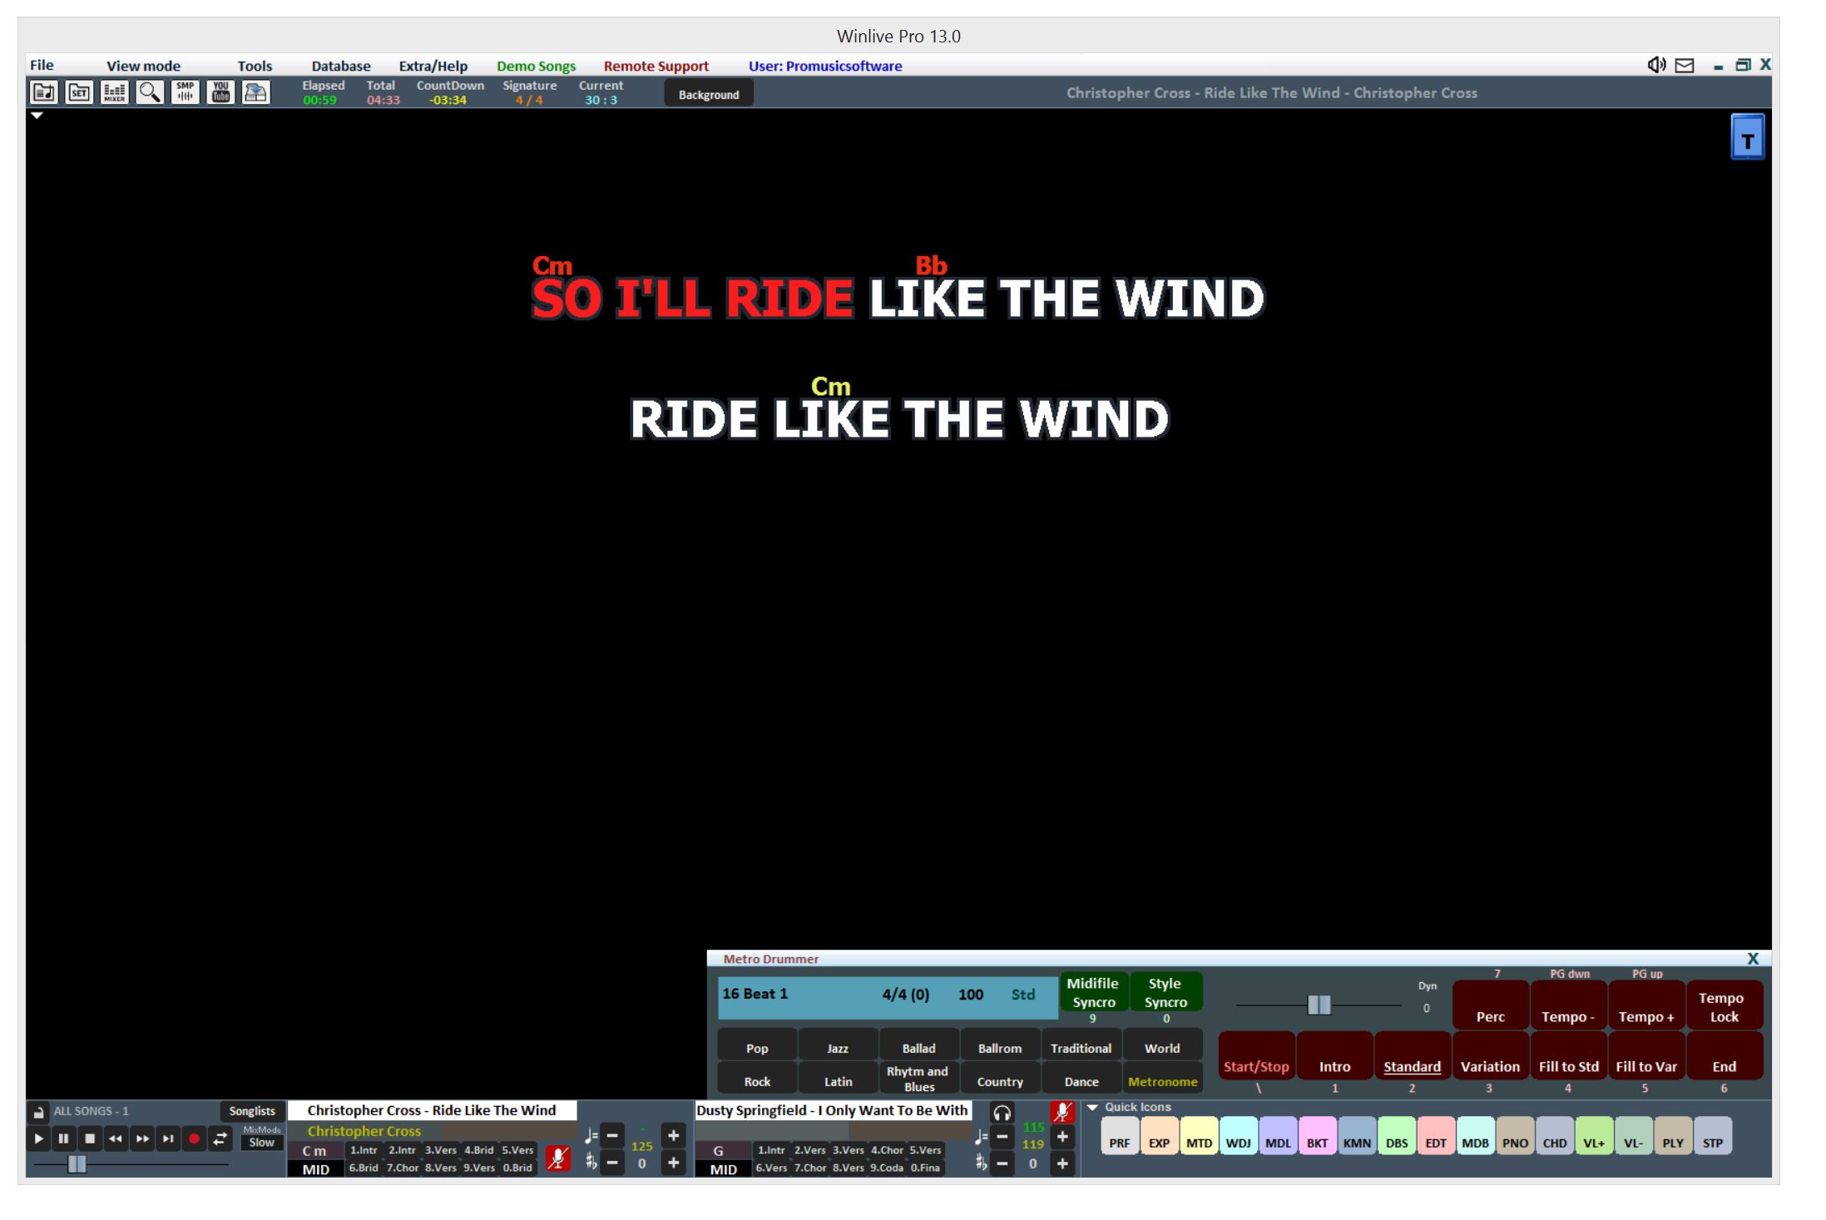Click the magnifying glass search icon
1826x1220 pixels.
(150, 92)
